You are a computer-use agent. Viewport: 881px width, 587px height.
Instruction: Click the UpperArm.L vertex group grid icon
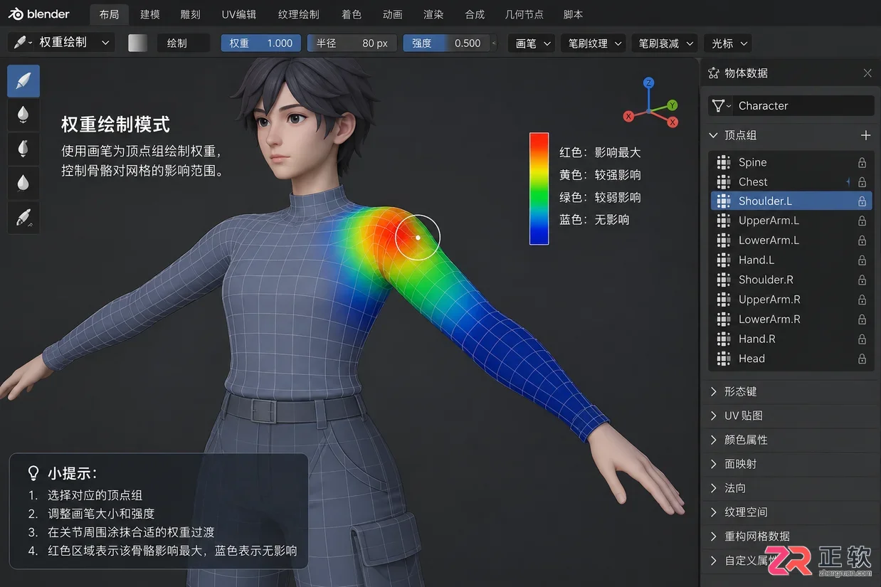pos(724,221)
